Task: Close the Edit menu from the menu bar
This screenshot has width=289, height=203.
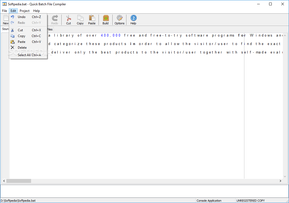Action: 13,11
